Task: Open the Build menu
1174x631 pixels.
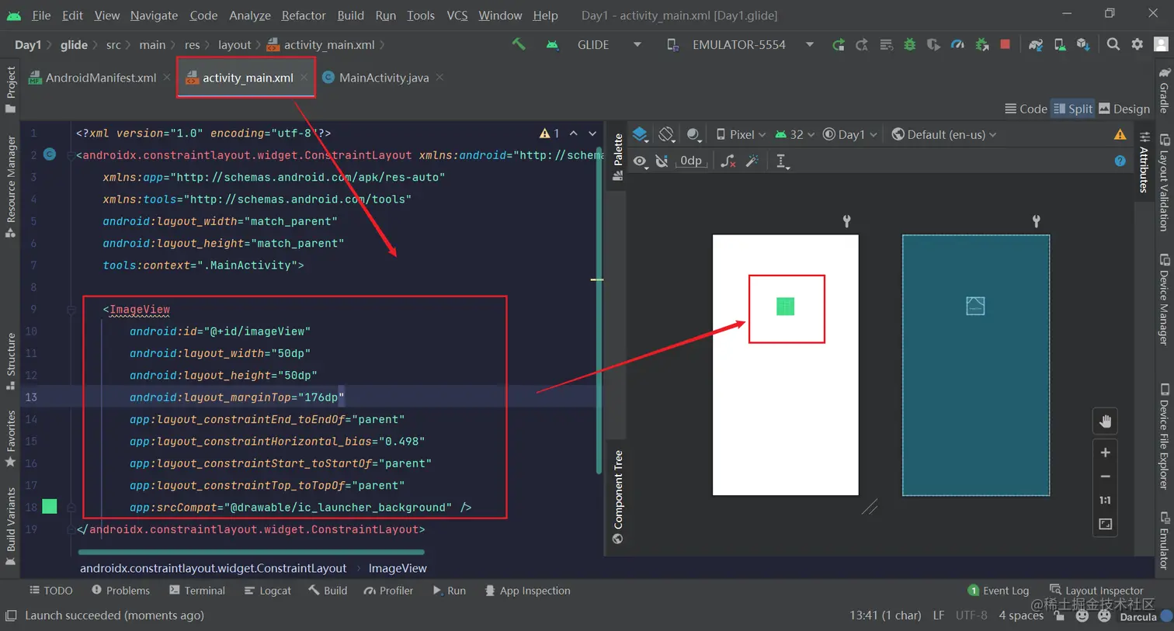Action: click(350, 15)
